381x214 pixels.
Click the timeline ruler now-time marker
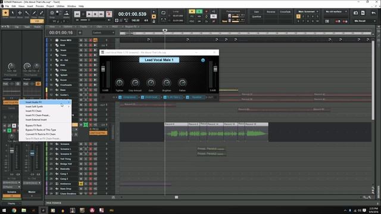pyautogui.click(x=165, y=30)
